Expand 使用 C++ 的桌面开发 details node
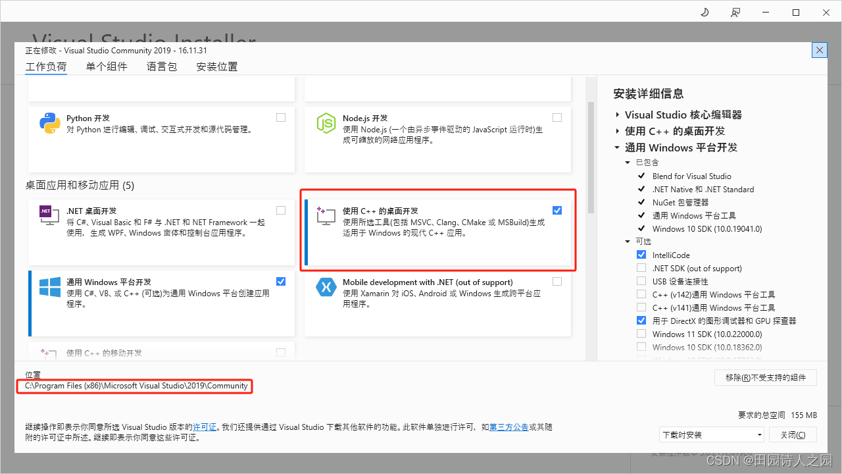This screenshot has width=842, height=474. point(618,131)
